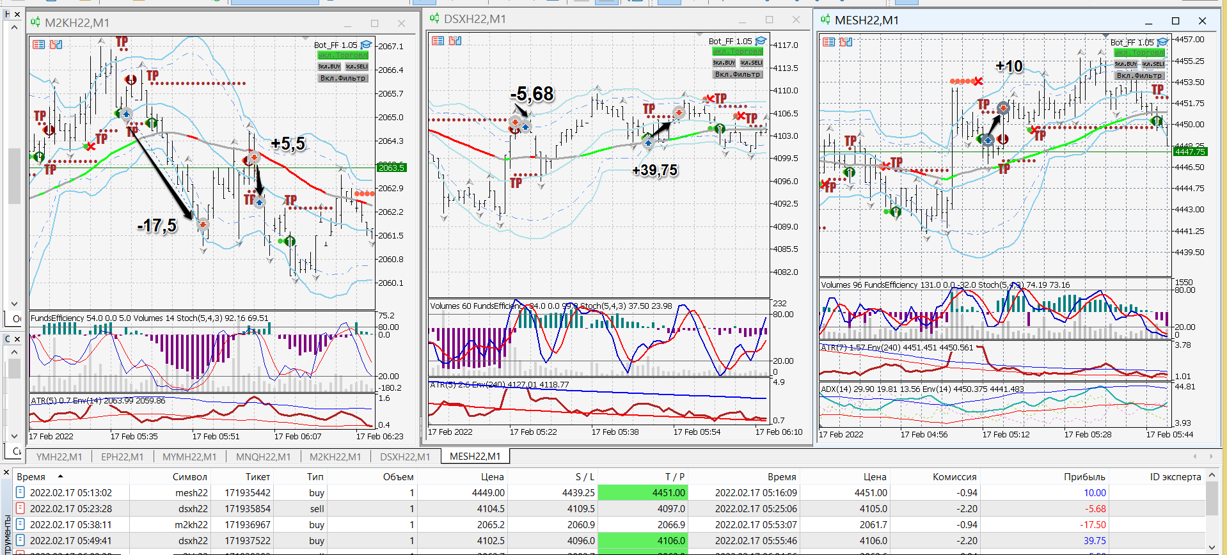
Task: Click the chart shift triangle in MESH22 chart
Action: [x=1105, y=36]
